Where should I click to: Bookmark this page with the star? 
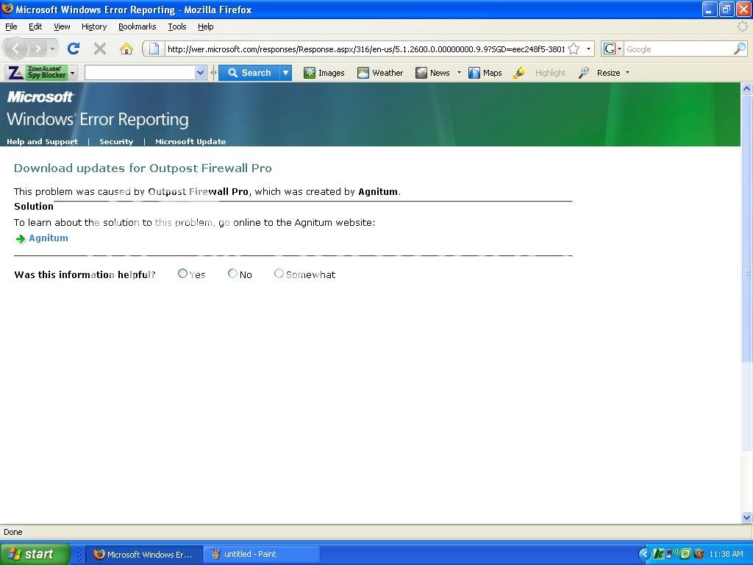pos(574,49)
